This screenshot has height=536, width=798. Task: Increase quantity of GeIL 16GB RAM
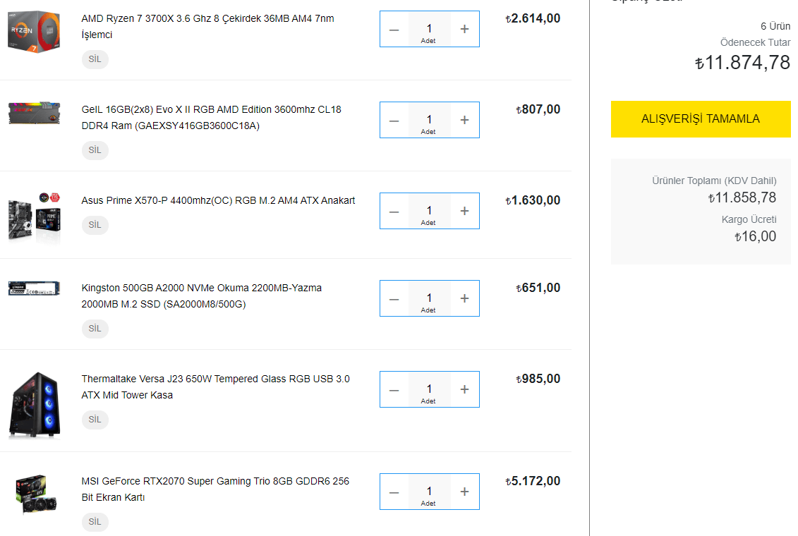click(x=464, y=120)
